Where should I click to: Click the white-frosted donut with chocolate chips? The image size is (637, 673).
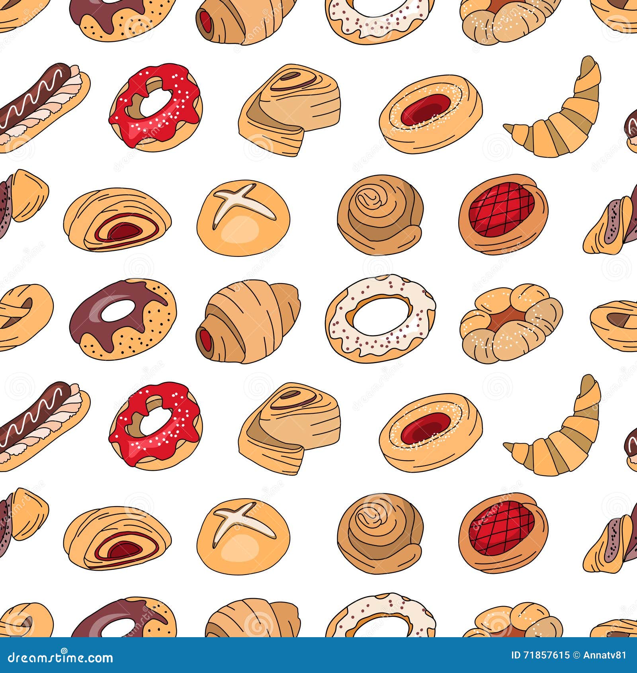(378, 319)
